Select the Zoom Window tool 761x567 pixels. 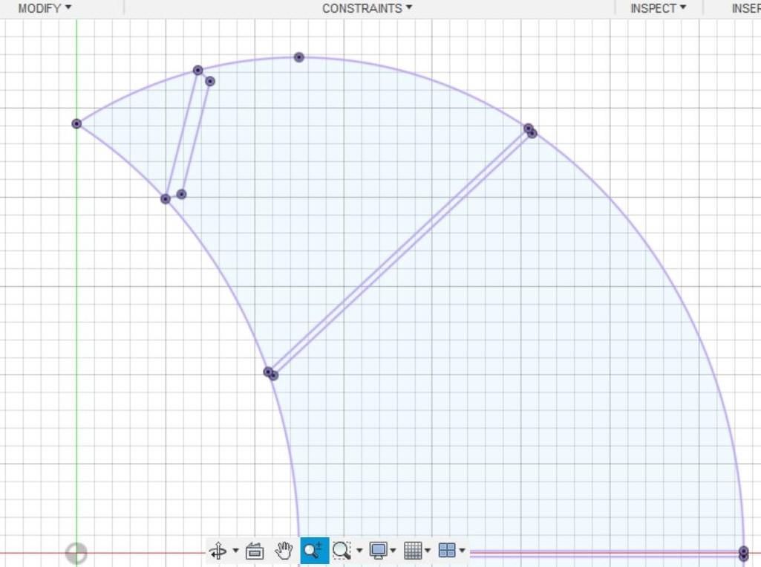[x=341, y=551]
